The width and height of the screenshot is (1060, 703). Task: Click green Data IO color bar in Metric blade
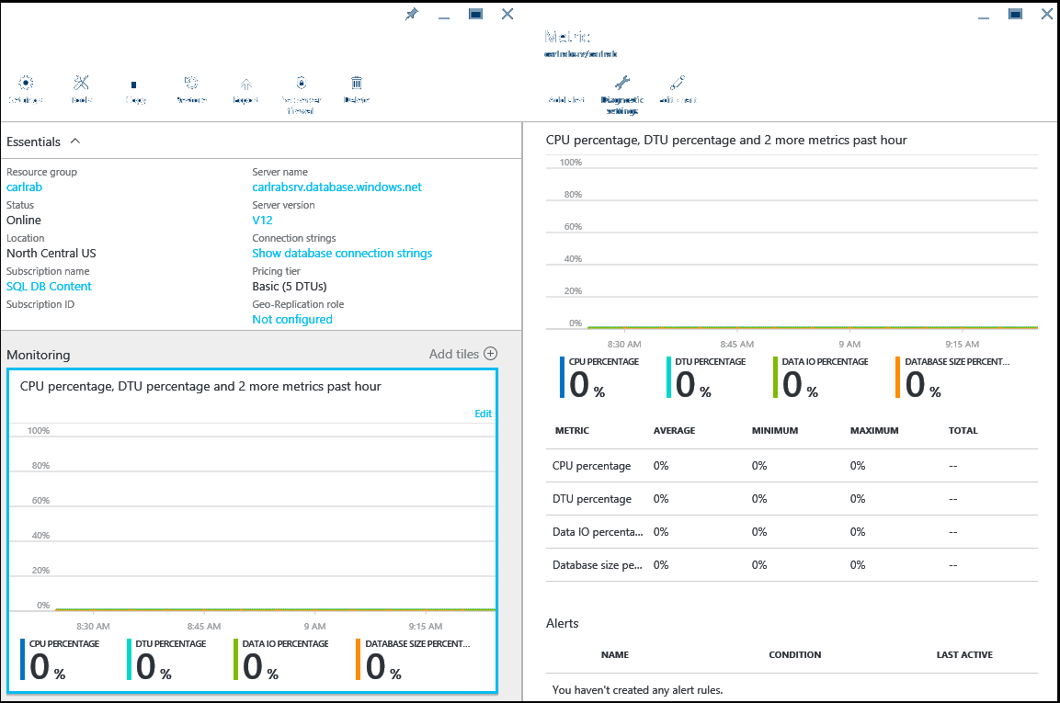775,377
